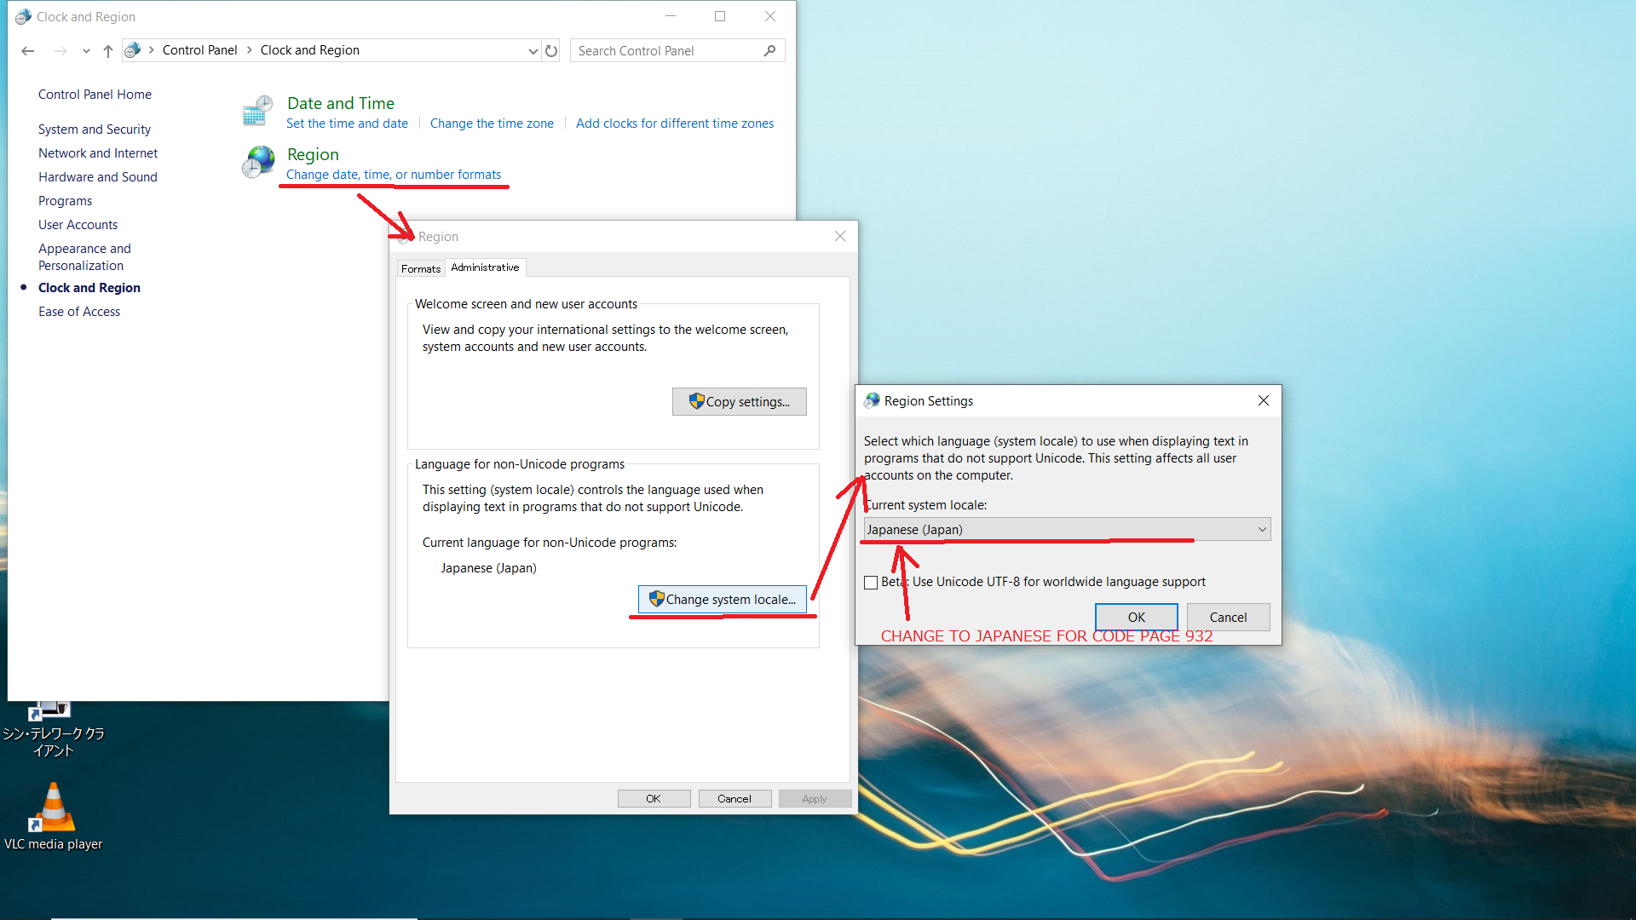Expand the recent locations chevron

[85, 50]
